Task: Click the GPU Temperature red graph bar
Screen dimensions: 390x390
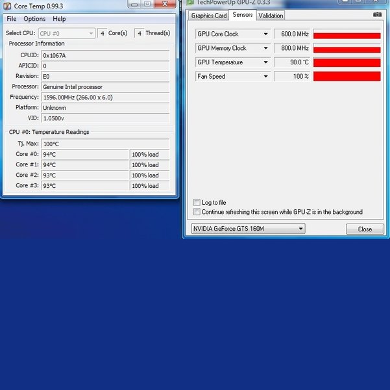Action: [347, 62]
